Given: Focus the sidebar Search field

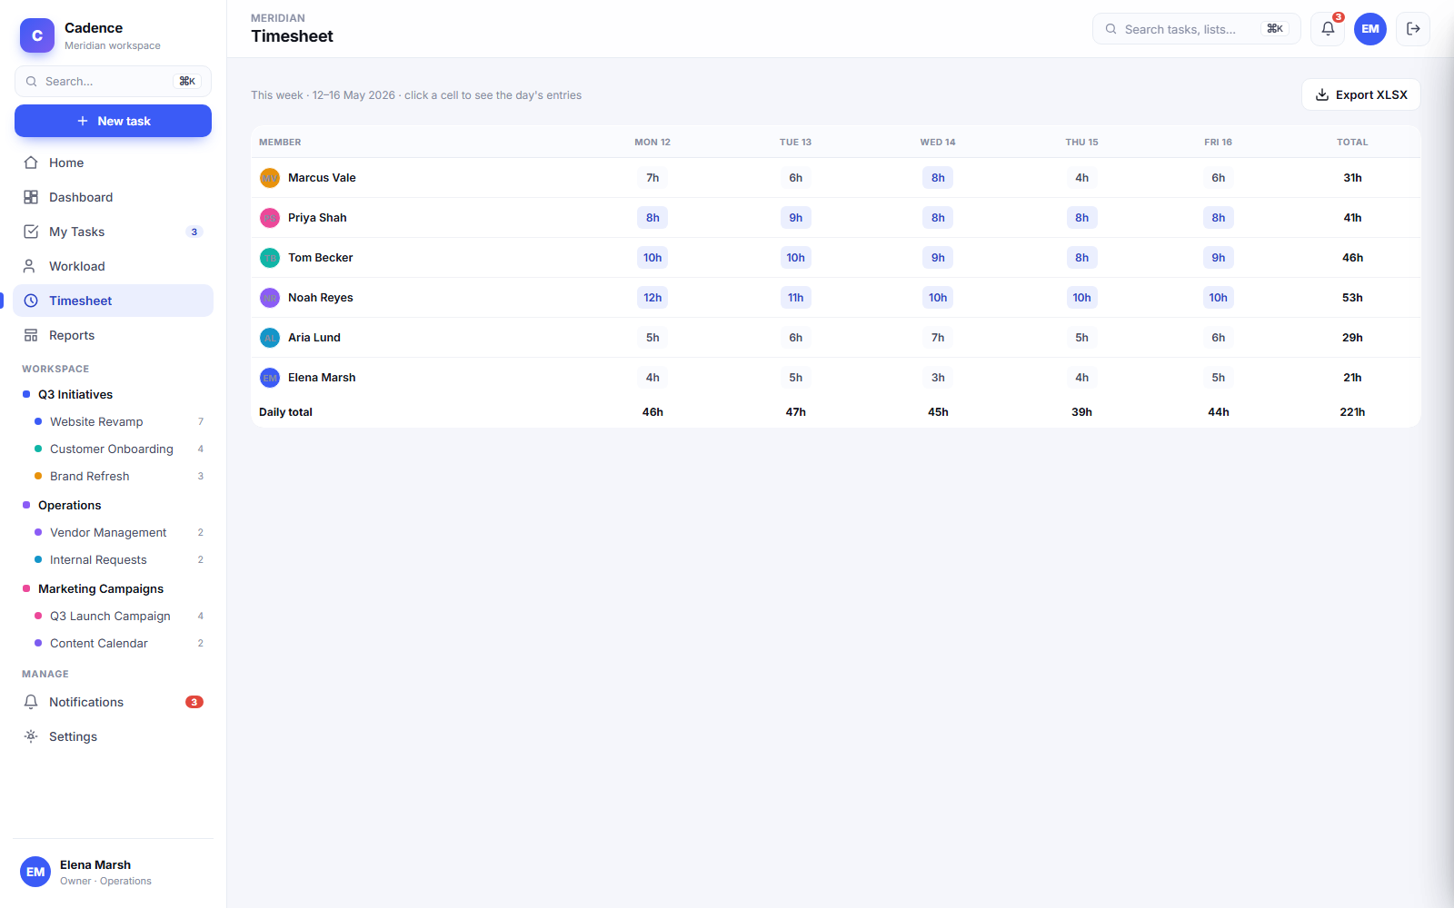Looking at the screenshot, I should pos(113,82).
